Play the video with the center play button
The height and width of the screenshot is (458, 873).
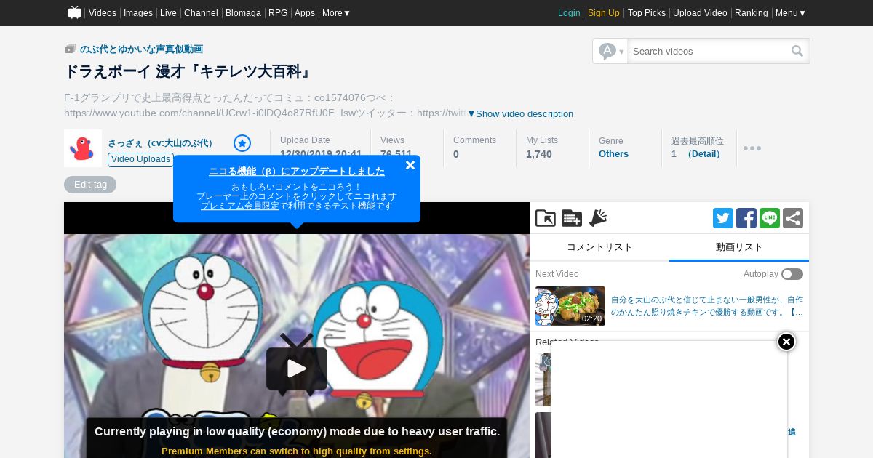click(297, 369)
